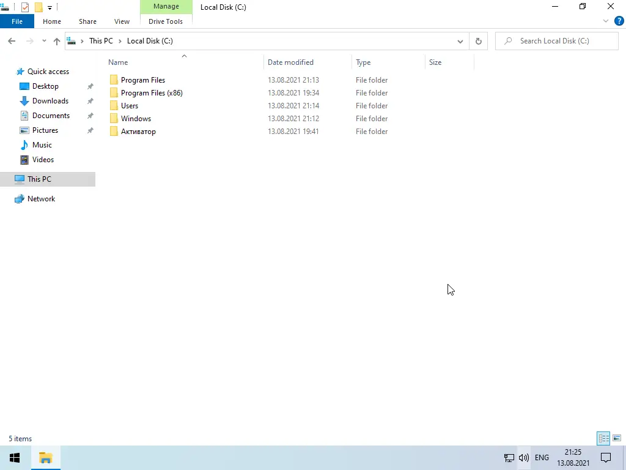Click the New folder quick access icon
The height and width of the screenshot is (470, 626).
click(39, 7)
